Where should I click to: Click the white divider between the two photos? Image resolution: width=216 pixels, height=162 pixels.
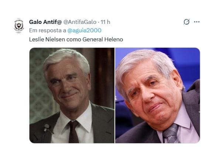point(115,96)
